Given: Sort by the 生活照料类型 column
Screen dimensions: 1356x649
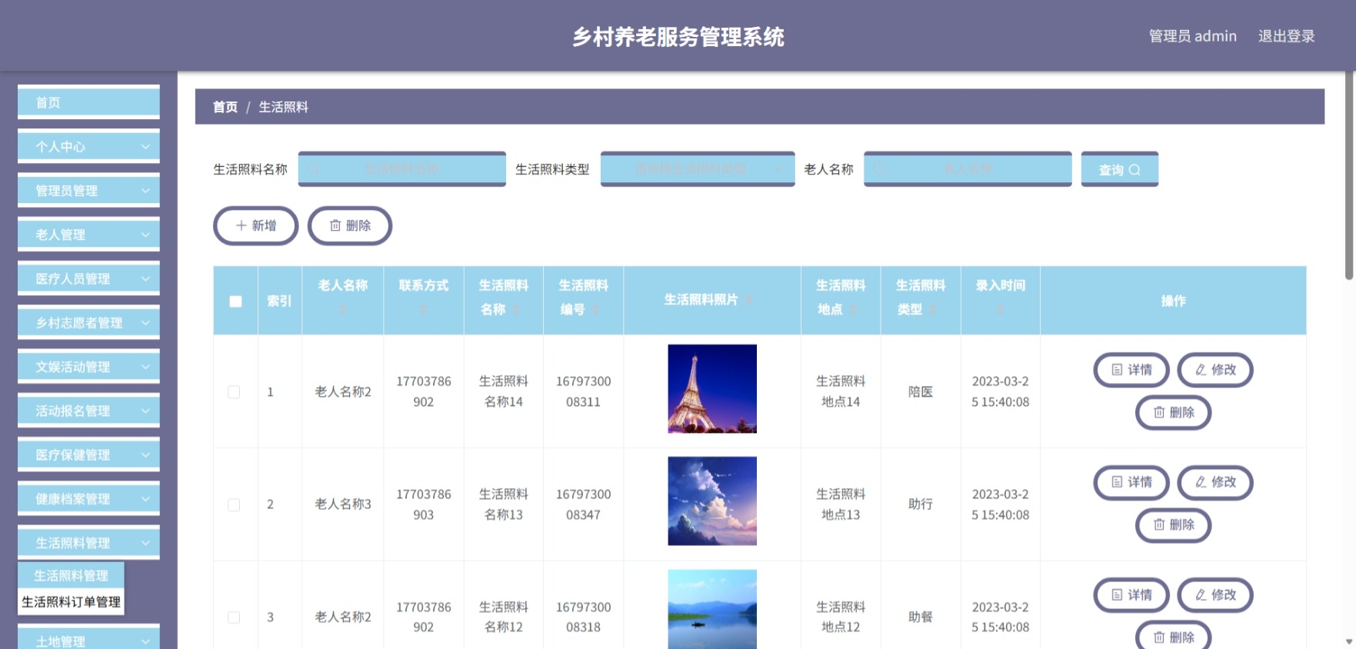Looking at the screenshot, I should [933, 310].
